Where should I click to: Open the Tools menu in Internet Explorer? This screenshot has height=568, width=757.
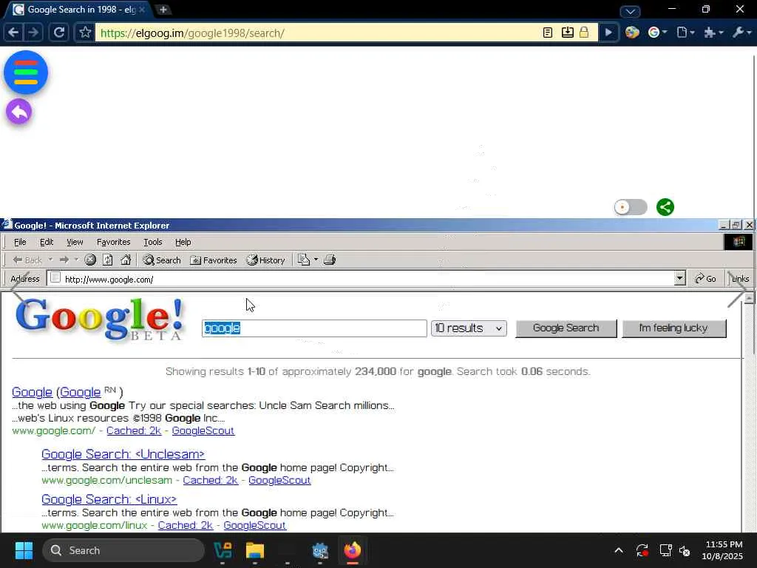tap(152, 242)
